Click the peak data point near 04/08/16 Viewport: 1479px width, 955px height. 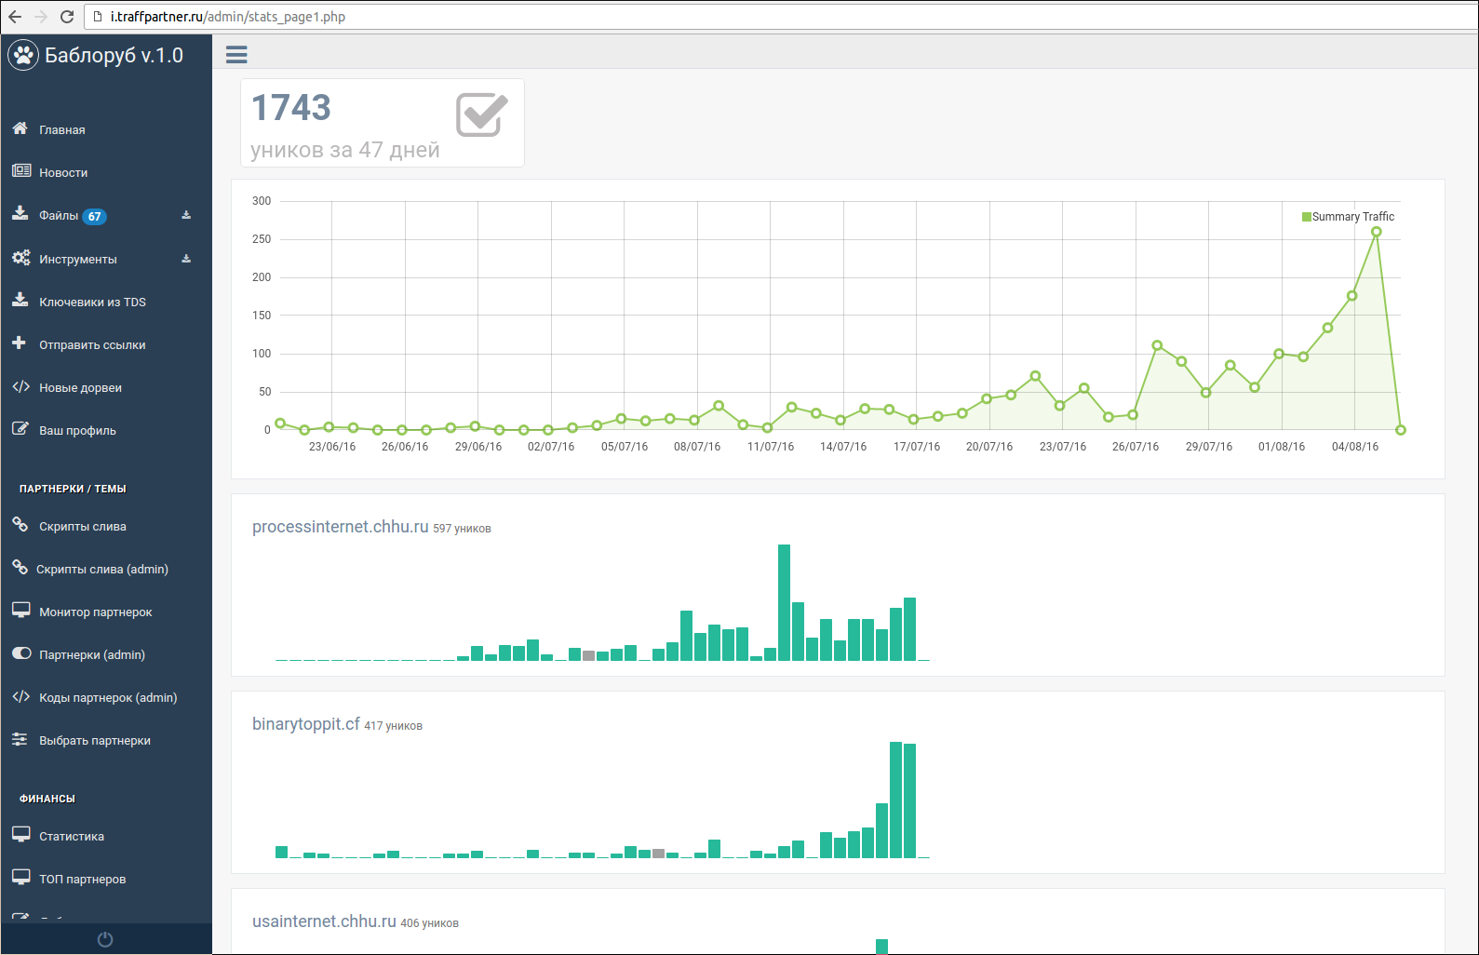pos(1376,232)
